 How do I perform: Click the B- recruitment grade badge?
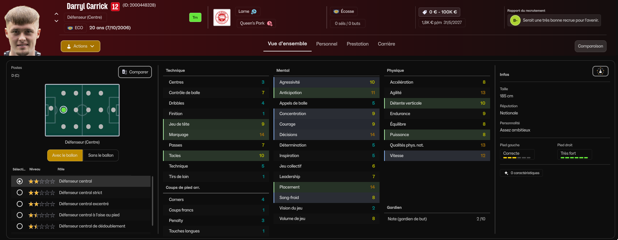pos(515,20)
